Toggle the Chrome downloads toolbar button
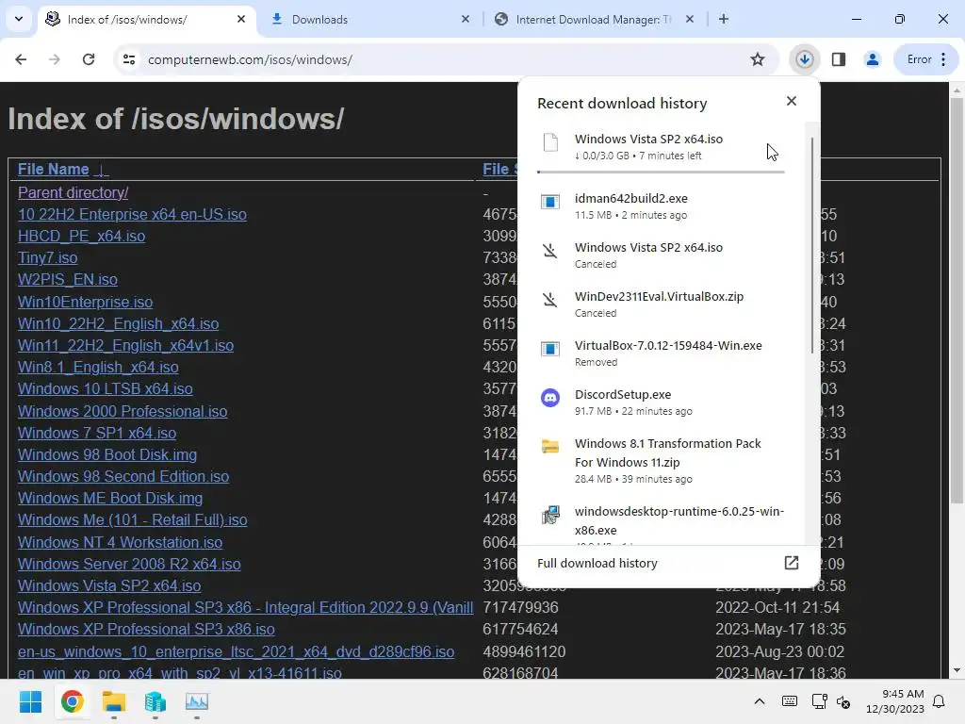Screen dimensions: 965x724 coord(805,59)
